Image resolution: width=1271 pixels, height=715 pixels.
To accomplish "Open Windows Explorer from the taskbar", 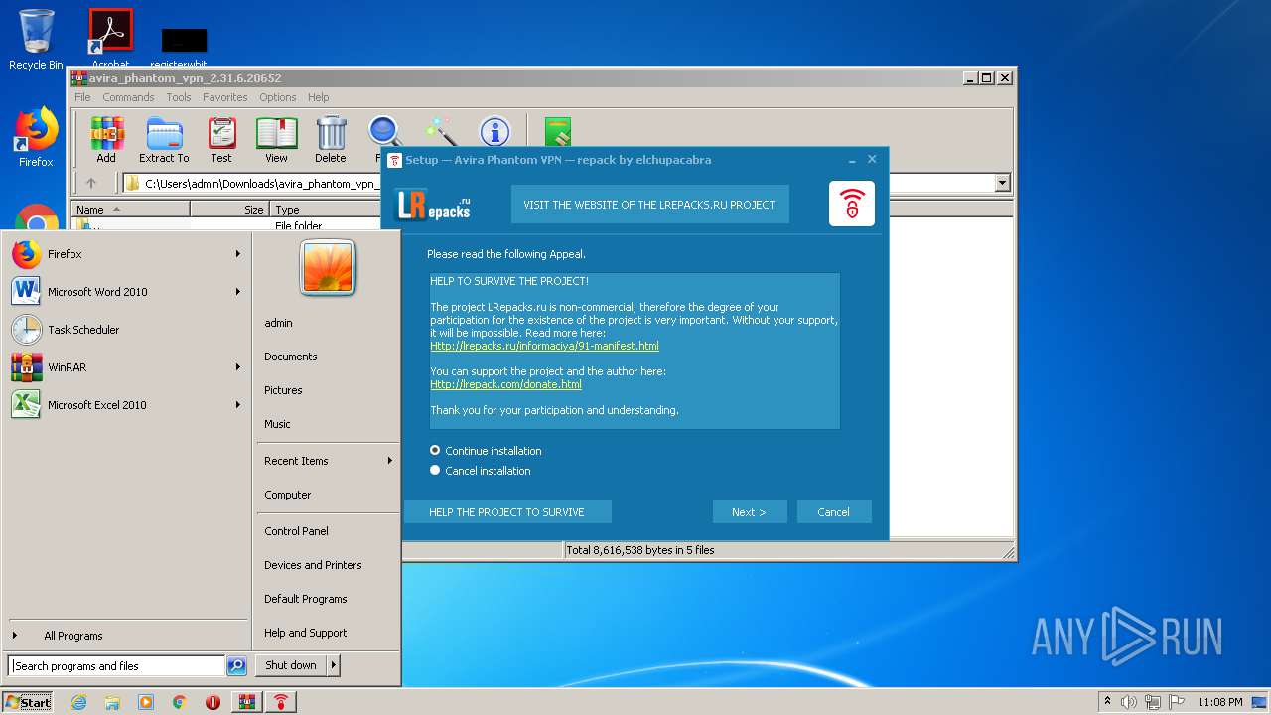I will 112,702.
